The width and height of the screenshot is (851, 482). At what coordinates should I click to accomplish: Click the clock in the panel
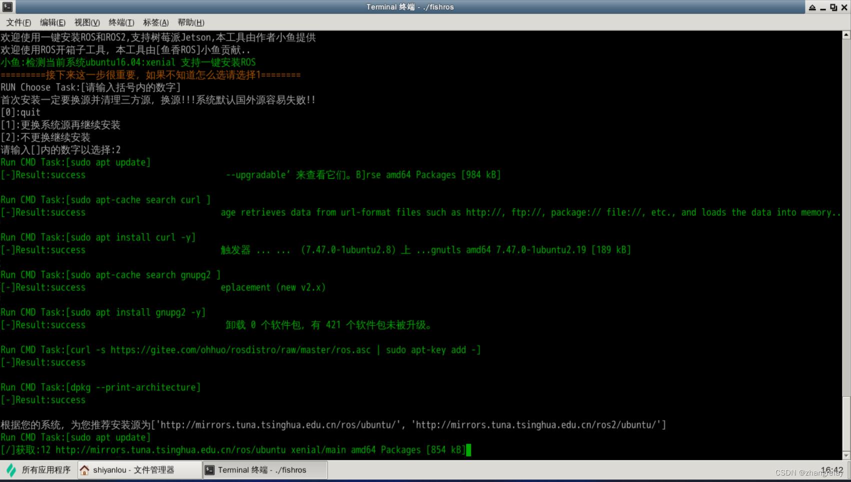pos(832,470)
